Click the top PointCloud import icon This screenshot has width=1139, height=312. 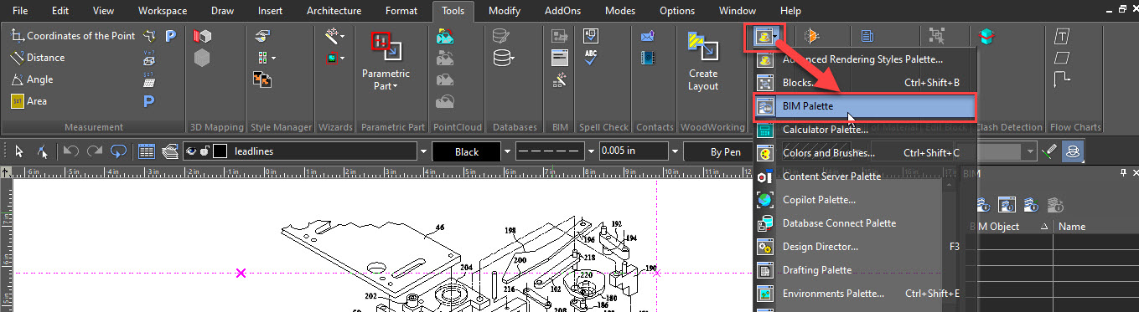445,36
